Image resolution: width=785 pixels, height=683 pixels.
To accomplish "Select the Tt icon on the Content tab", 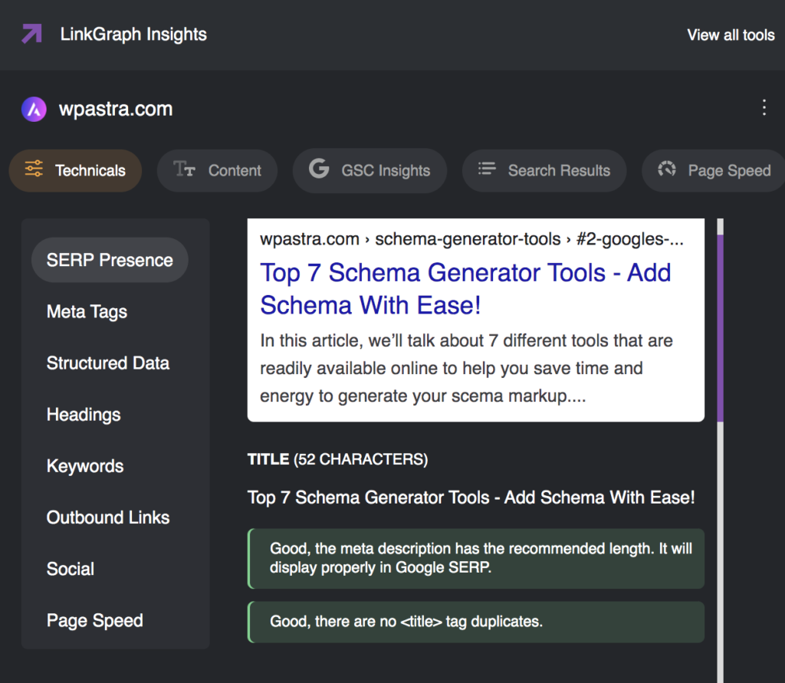I will point(186,170).
